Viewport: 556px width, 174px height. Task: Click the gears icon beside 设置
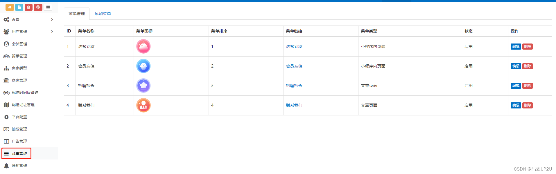click(6, 20)
